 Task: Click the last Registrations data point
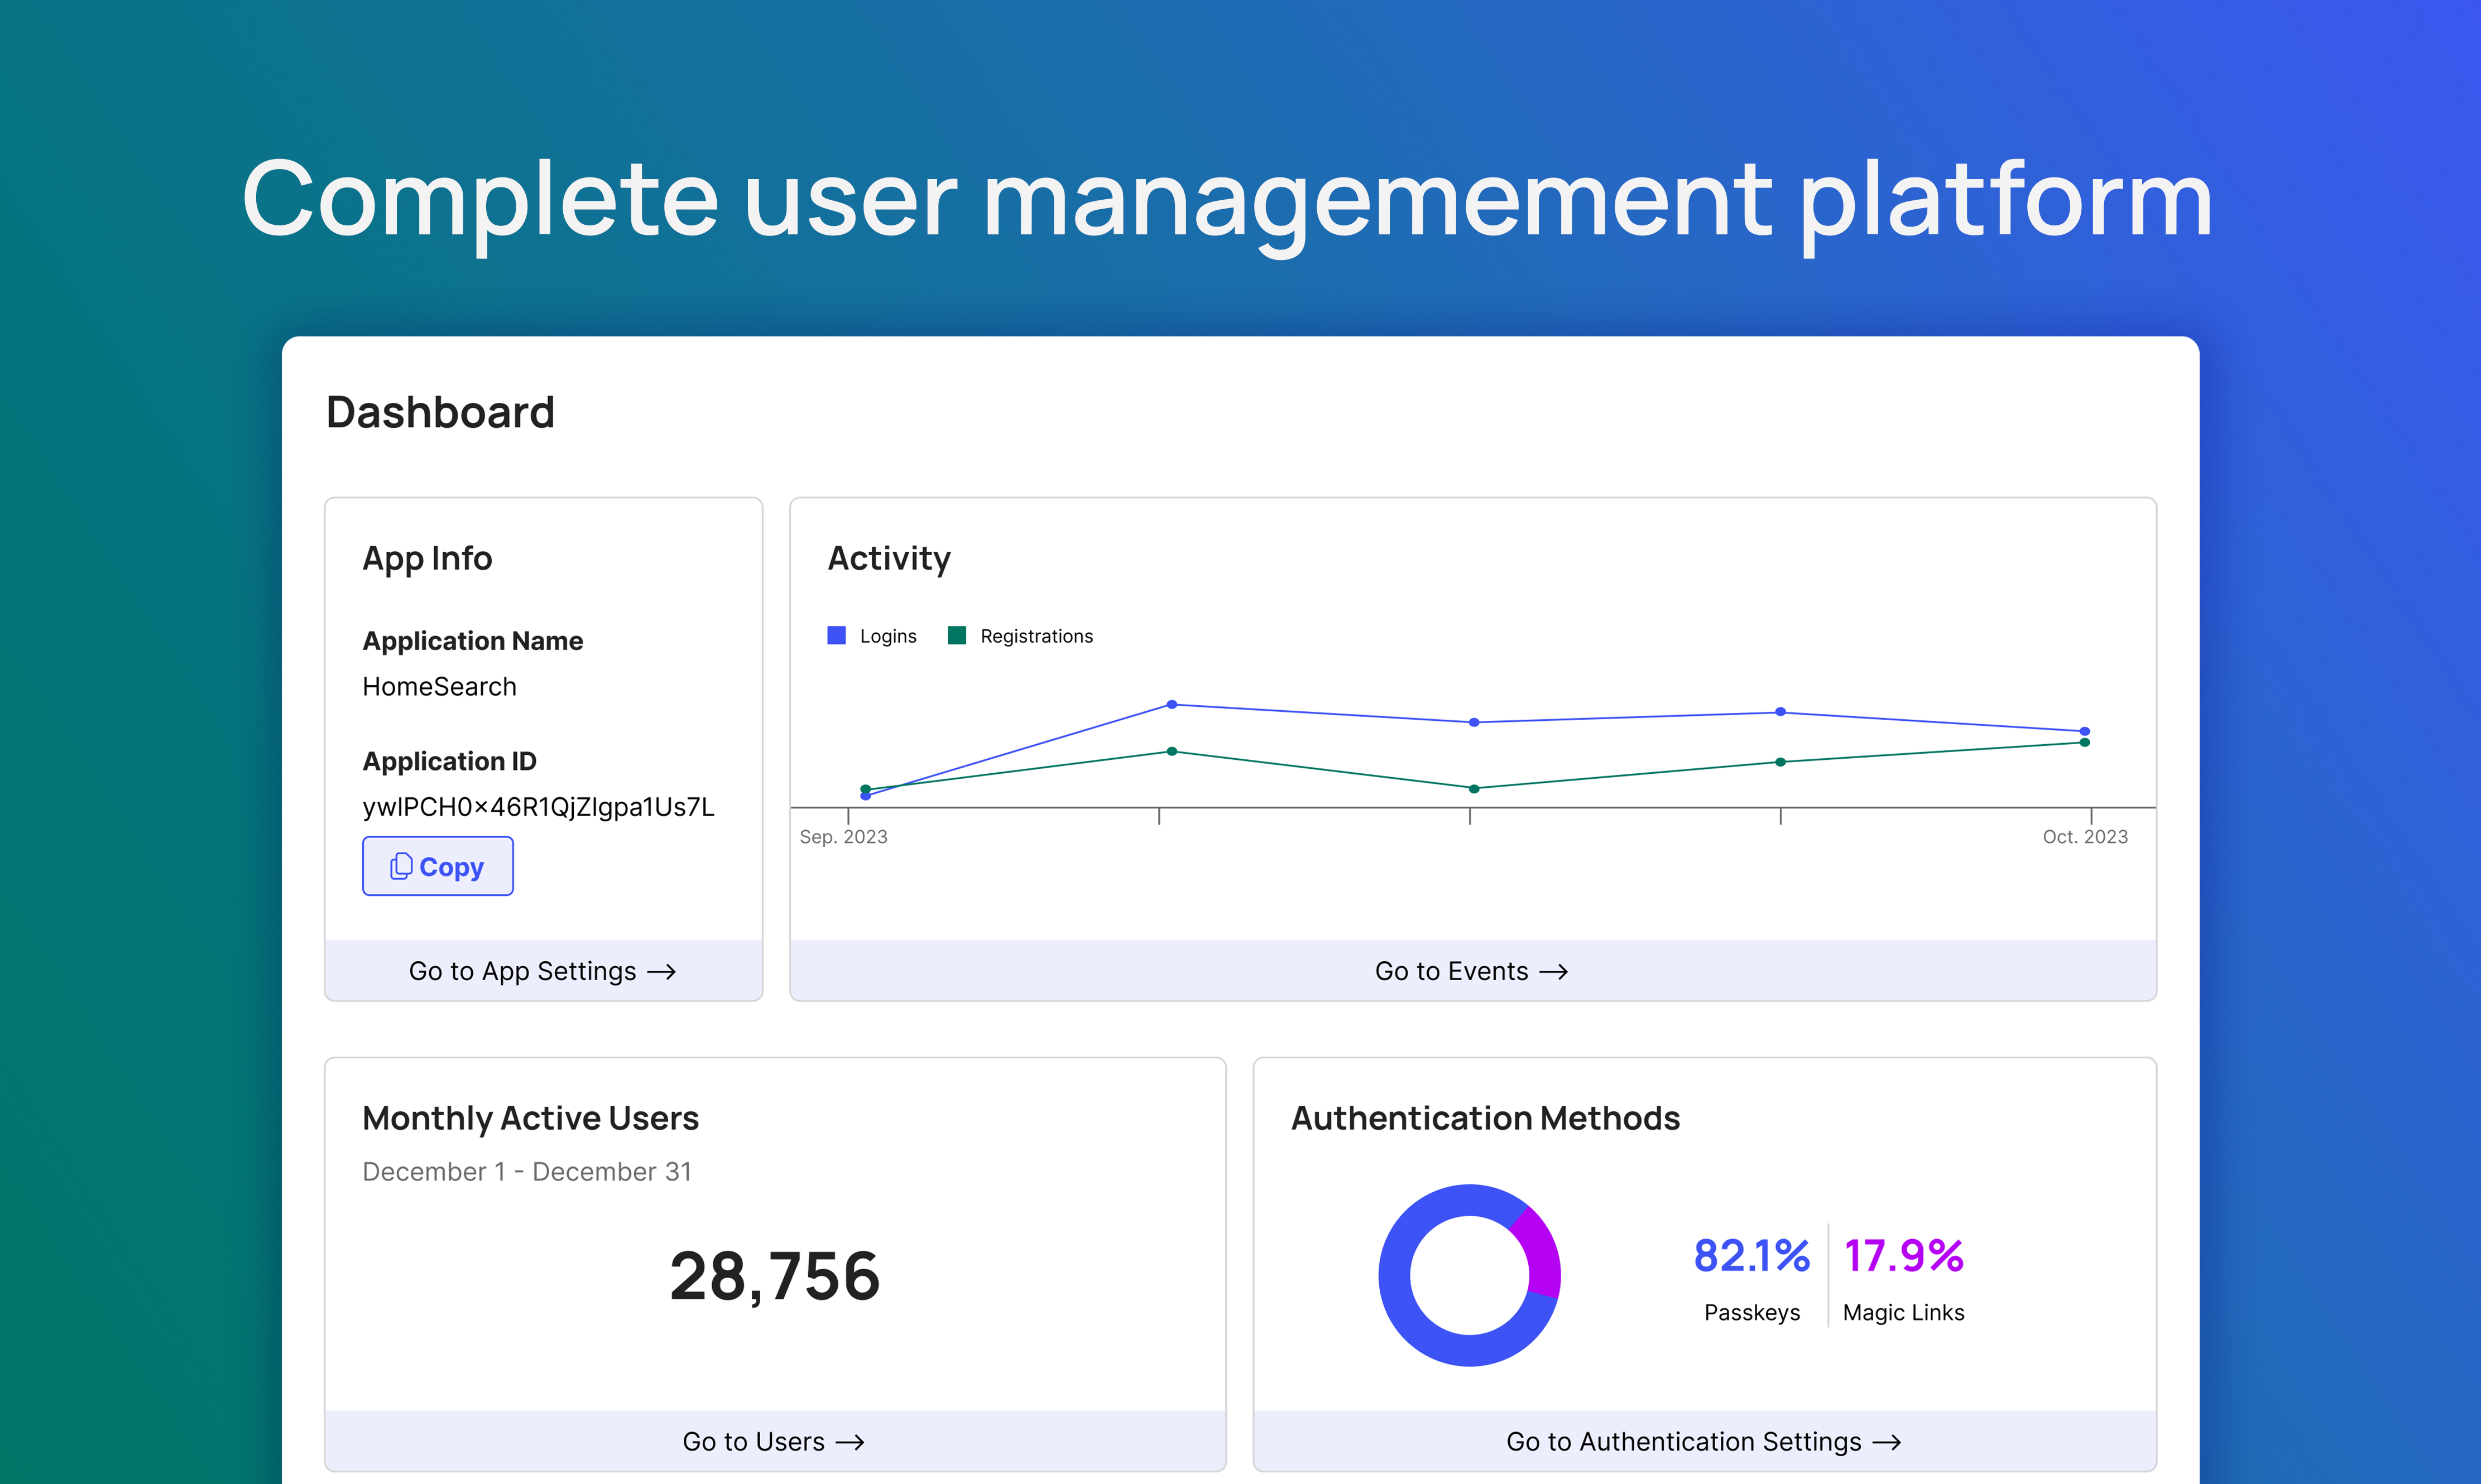[x=2084, y=742]
